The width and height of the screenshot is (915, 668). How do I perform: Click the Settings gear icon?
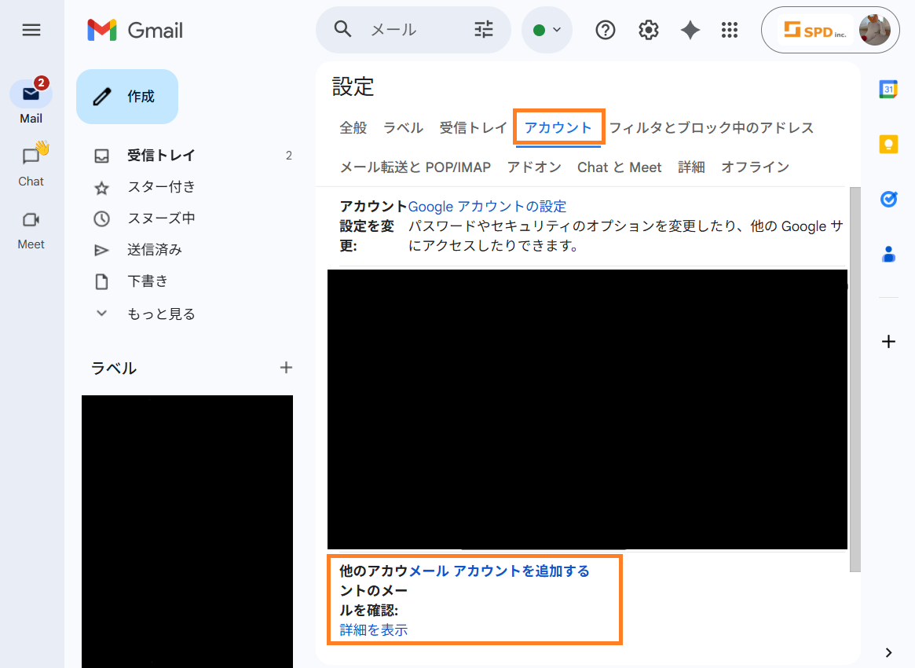[x=648, y=30]
